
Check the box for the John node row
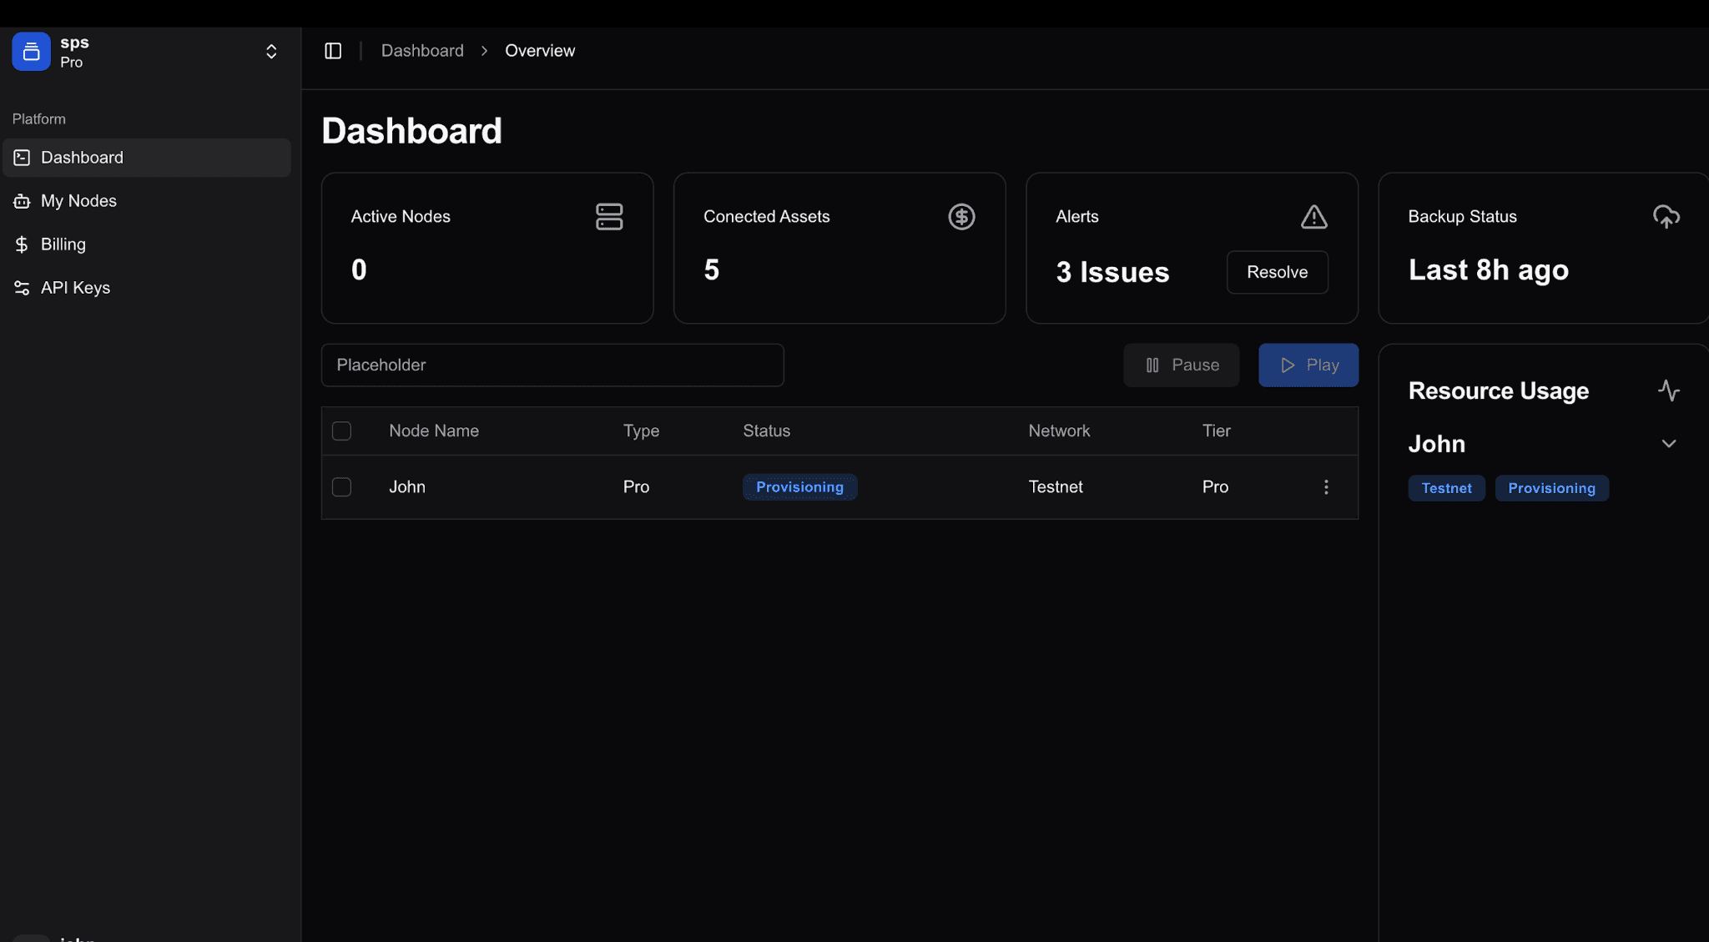click(x=341, y=487)
